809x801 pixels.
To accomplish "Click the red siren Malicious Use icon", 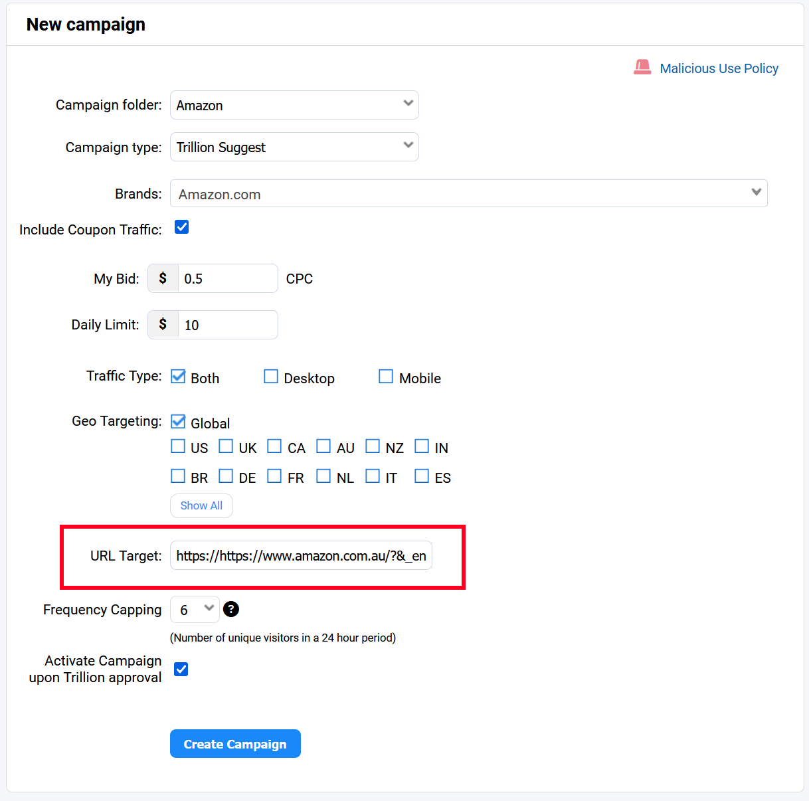I will pyautogui.click(x=642, y=67).
